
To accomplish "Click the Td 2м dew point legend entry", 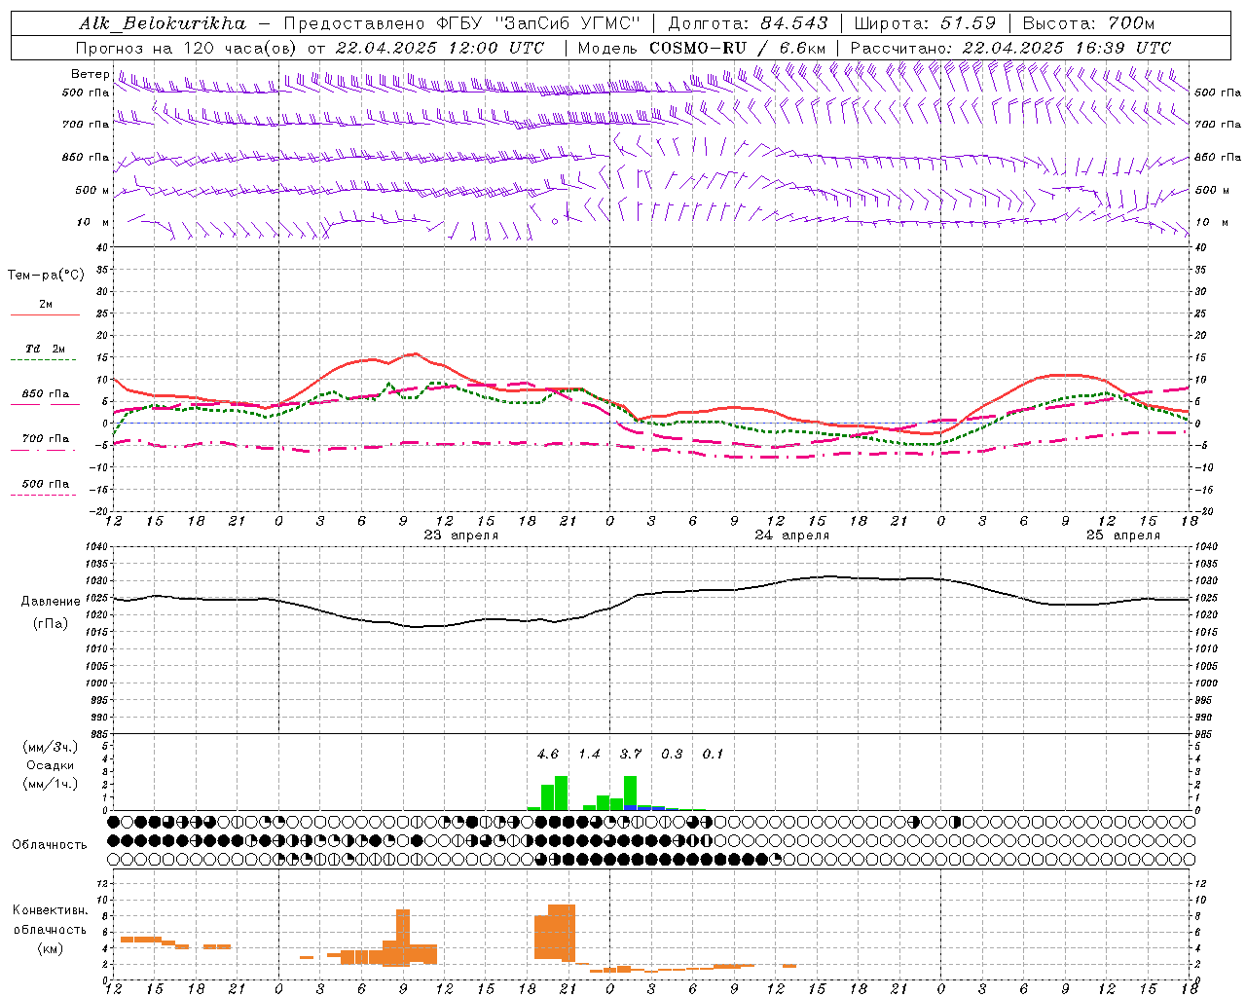I will tap(46, 349).
